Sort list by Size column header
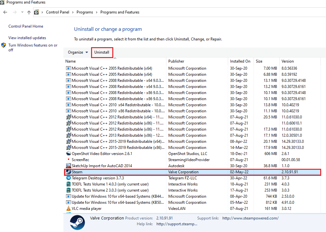 point(259,61)
